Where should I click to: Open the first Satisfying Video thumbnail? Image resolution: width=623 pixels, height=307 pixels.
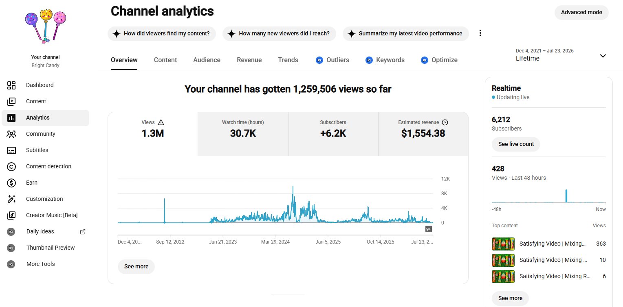point(503,244)
